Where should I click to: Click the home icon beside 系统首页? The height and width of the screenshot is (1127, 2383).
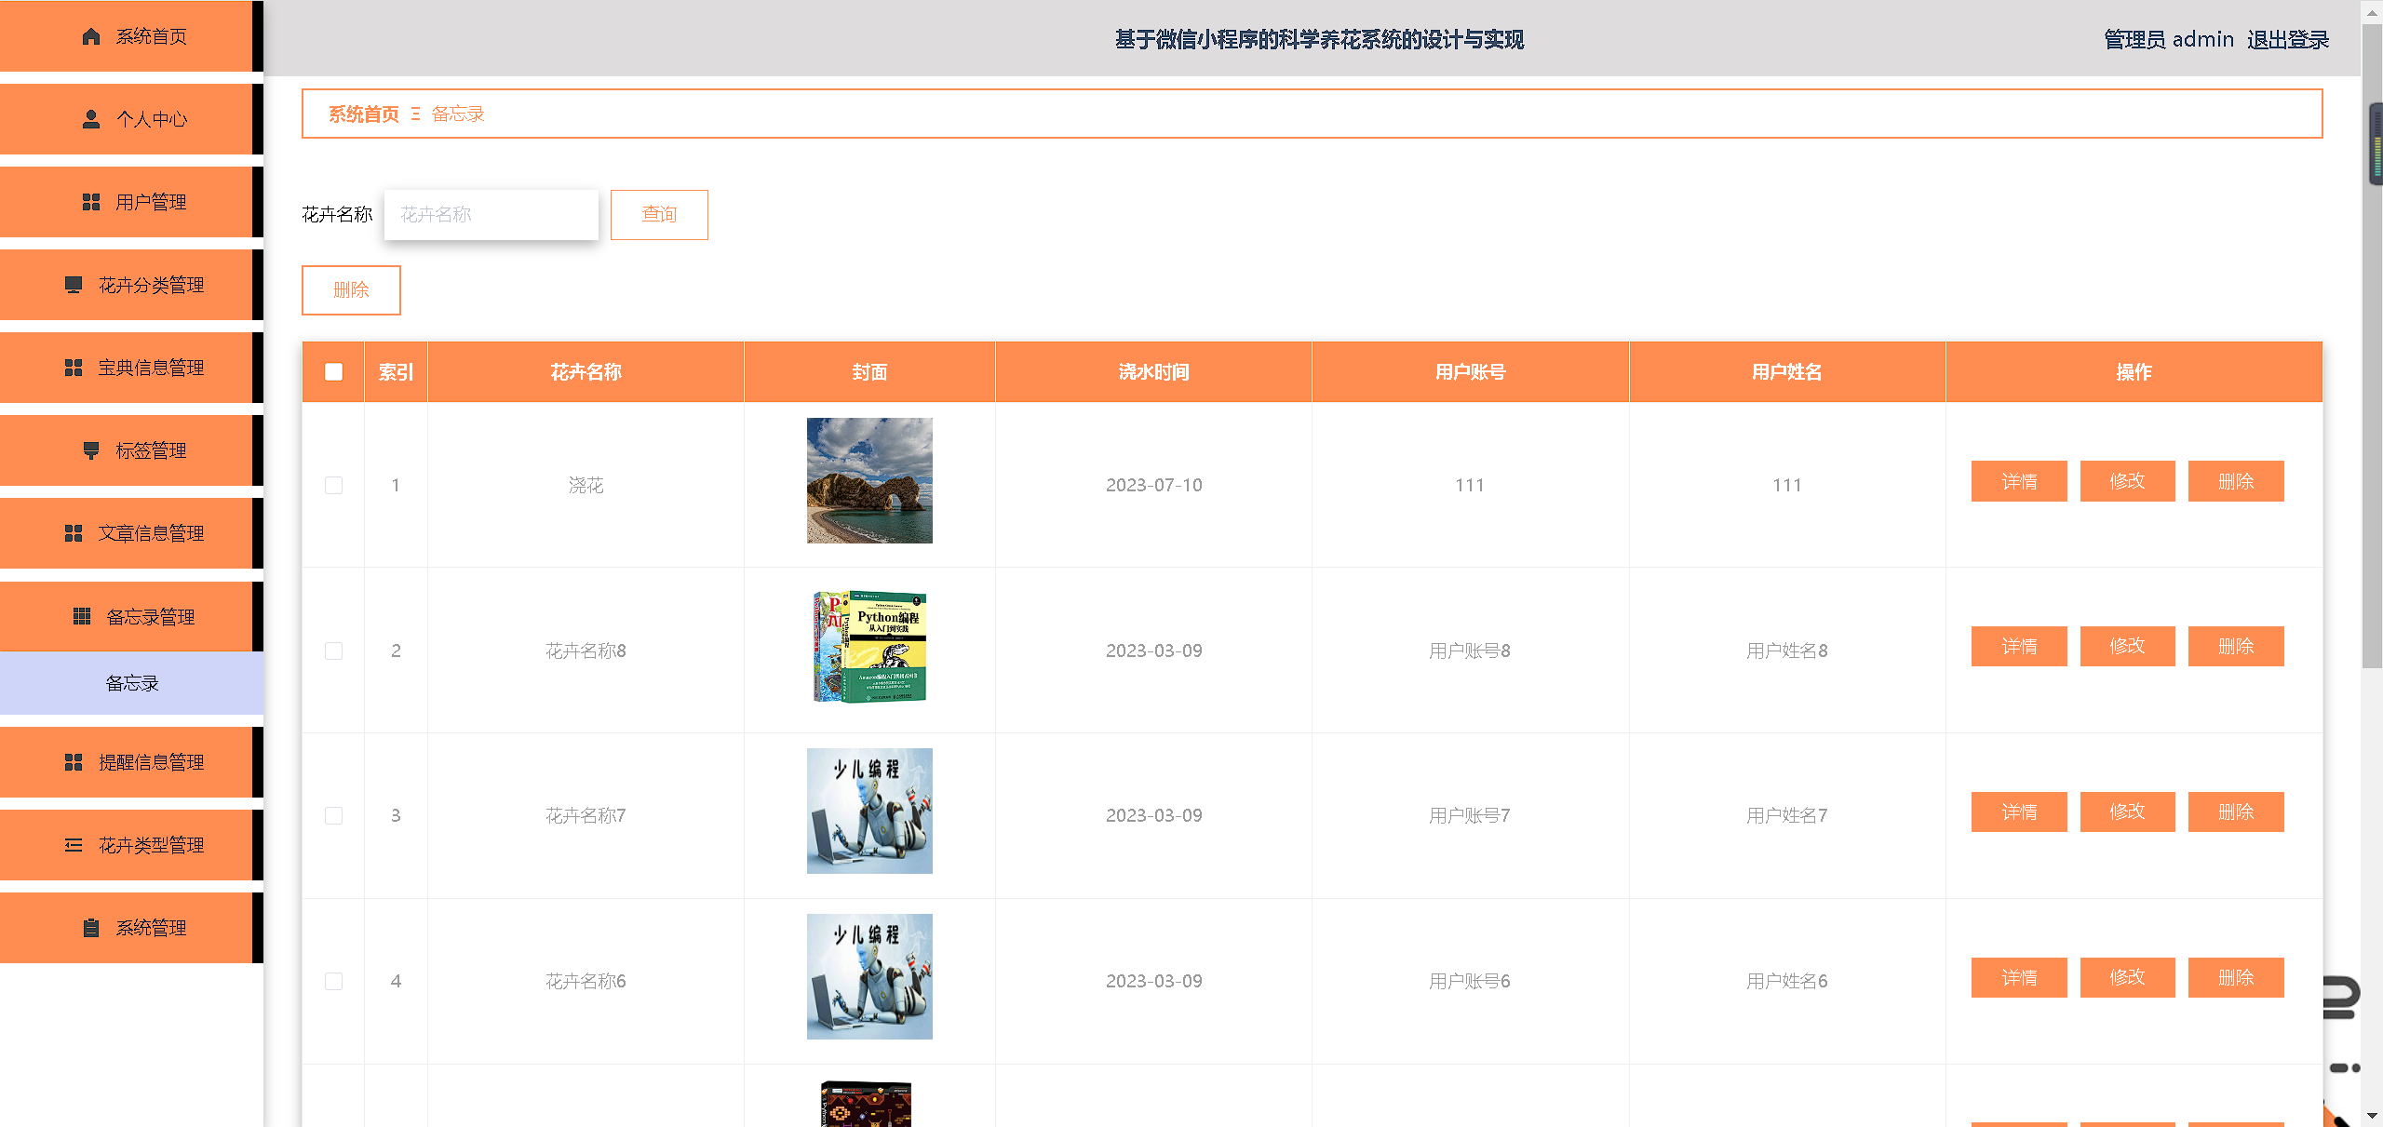coord(91,36)
